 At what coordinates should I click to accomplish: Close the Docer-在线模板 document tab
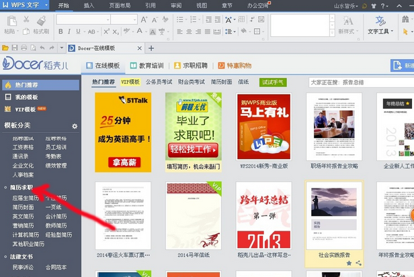140,48
